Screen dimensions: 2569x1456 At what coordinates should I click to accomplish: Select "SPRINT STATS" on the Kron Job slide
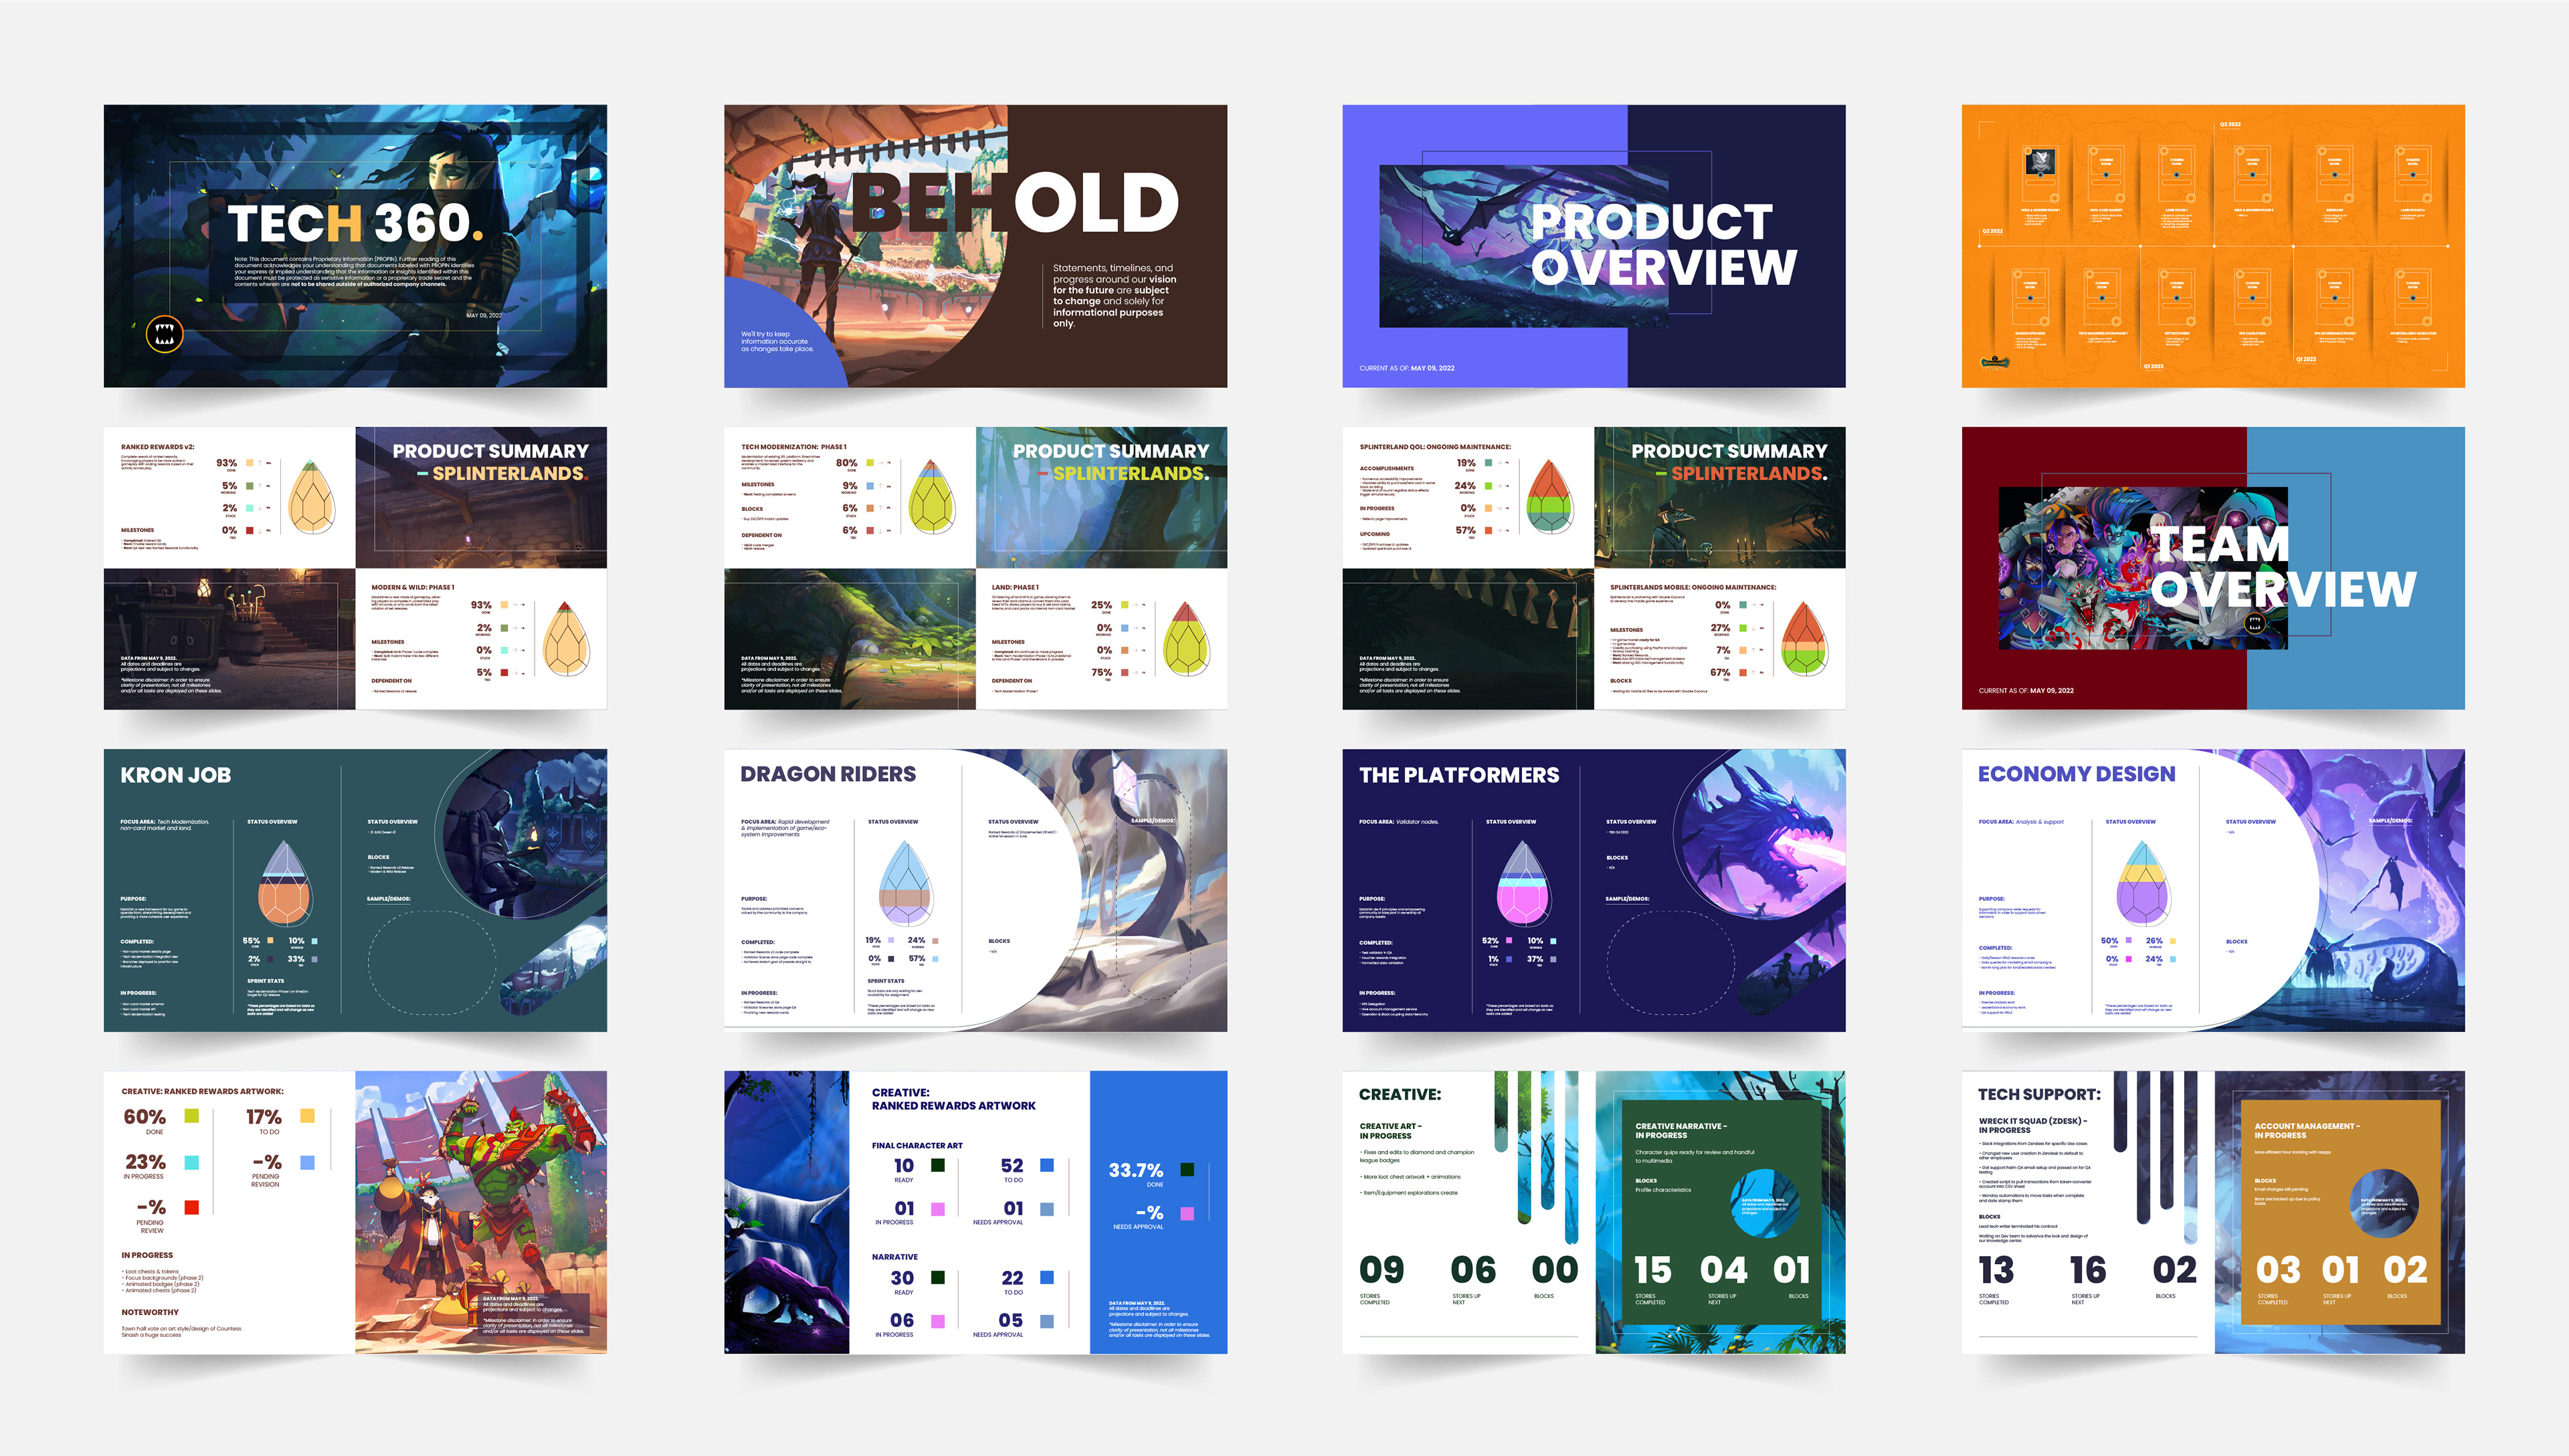[266, 981]
